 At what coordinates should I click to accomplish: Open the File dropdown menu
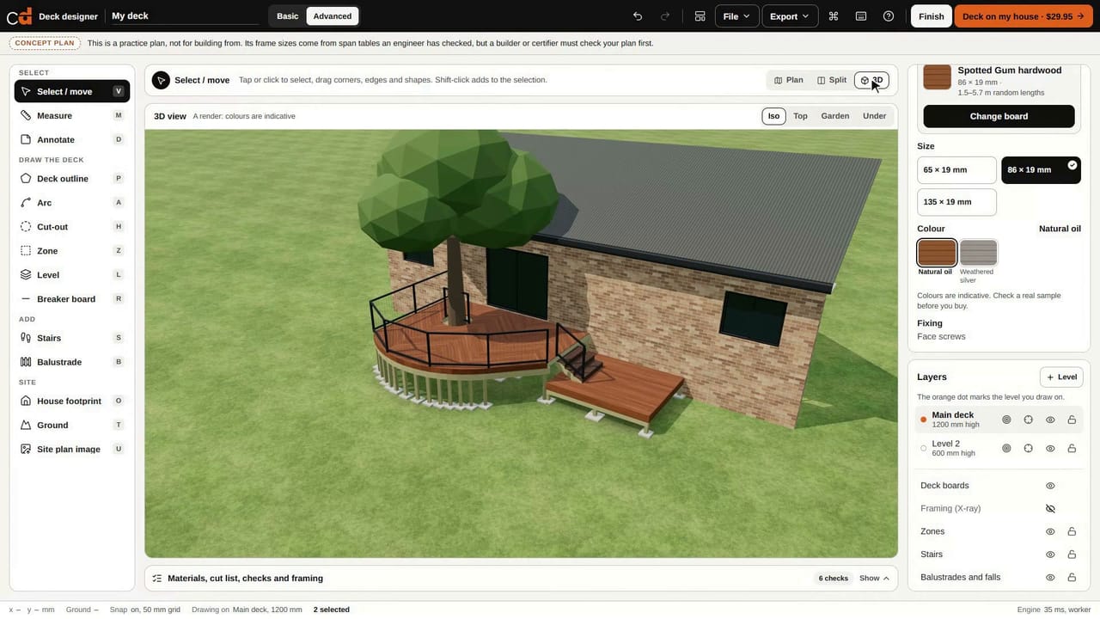(736, 16)
